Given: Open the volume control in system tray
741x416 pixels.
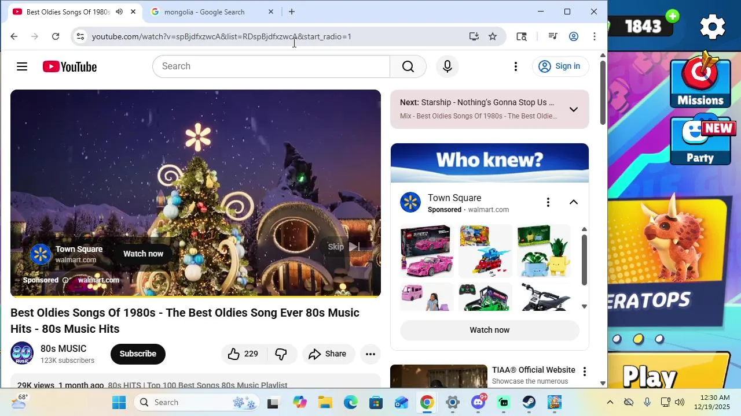Looking at the screenshot, I should (x=679, y=402).
